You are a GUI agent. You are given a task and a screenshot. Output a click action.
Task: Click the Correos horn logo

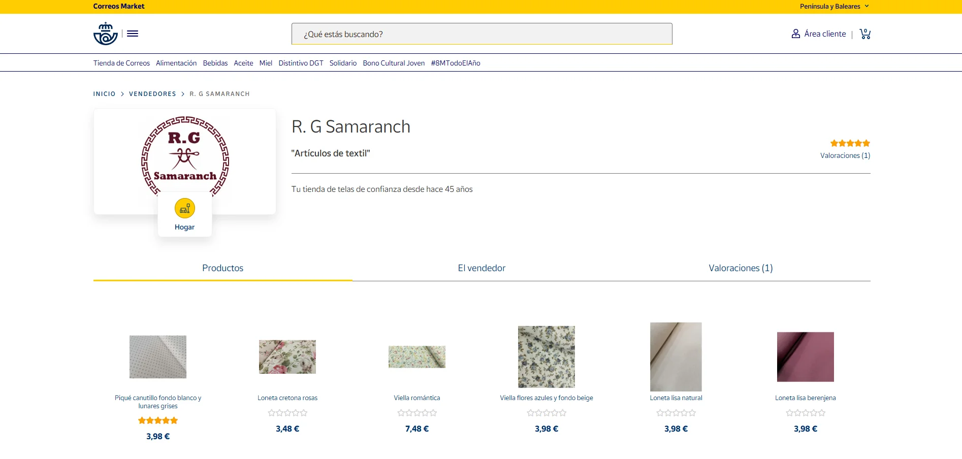click(x=106, y=34)
